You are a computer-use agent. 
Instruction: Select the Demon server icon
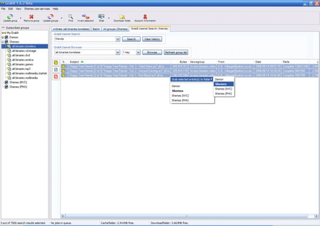(6, 37)
